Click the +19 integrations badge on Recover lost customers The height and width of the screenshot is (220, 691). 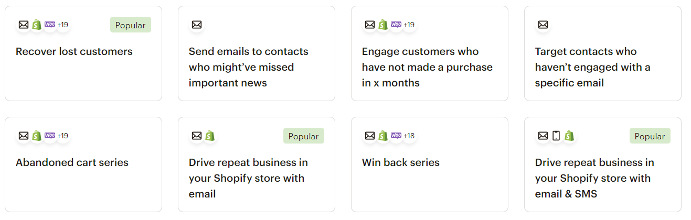63,25
